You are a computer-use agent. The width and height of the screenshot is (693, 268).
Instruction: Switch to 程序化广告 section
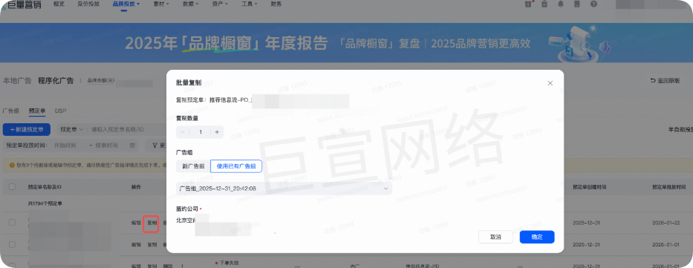click(x=56, y=81)
